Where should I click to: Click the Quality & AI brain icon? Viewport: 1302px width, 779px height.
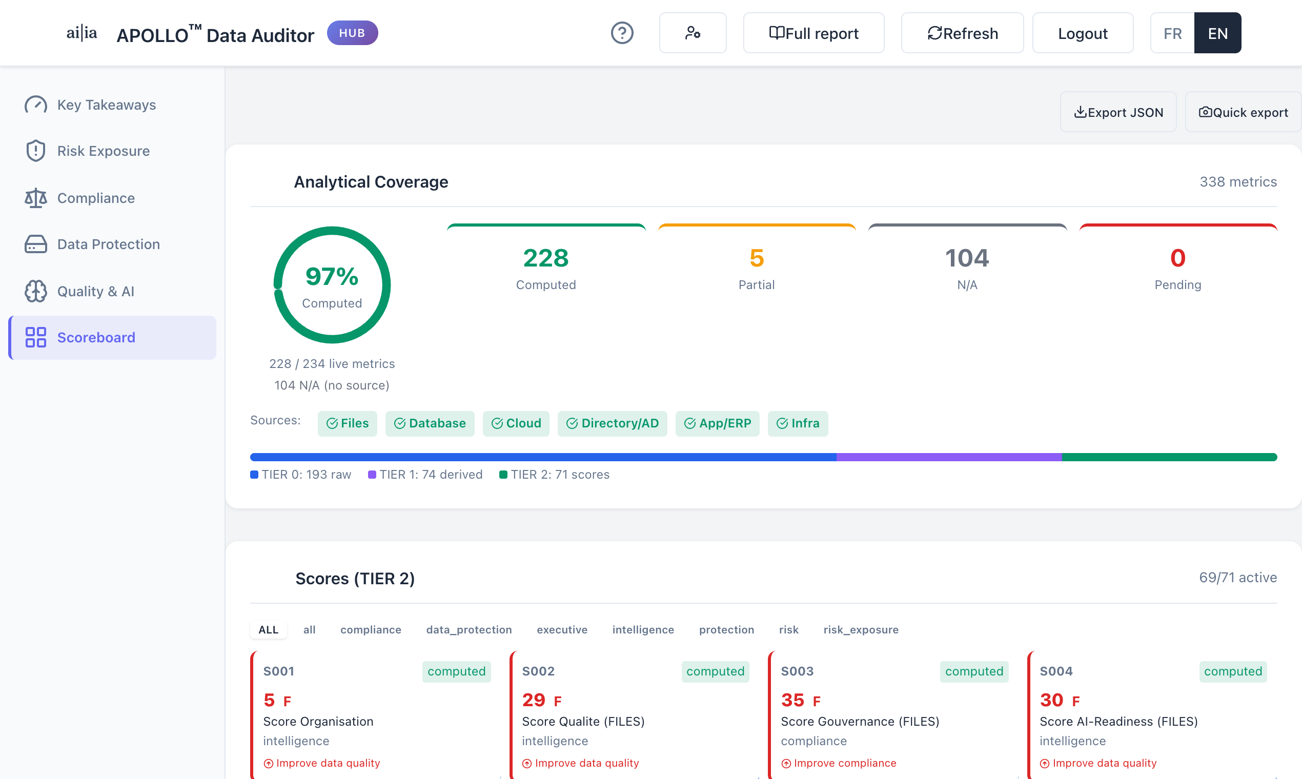pyautogui.click(x=36, y=291)
